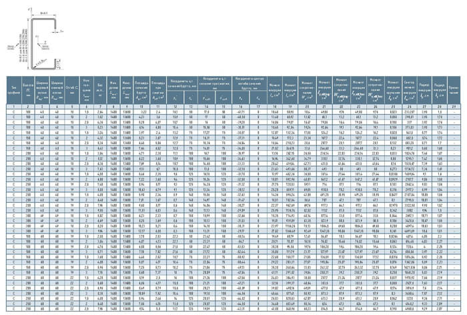The width and height of the screenshot is (467, 315).
Task: Select the 'Ширина нижней полки' column header
Action: [x=57, y=90]
